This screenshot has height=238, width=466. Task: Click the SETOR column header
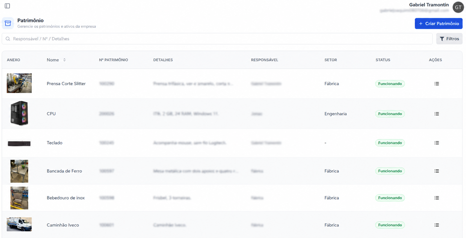tap(331, 60)
